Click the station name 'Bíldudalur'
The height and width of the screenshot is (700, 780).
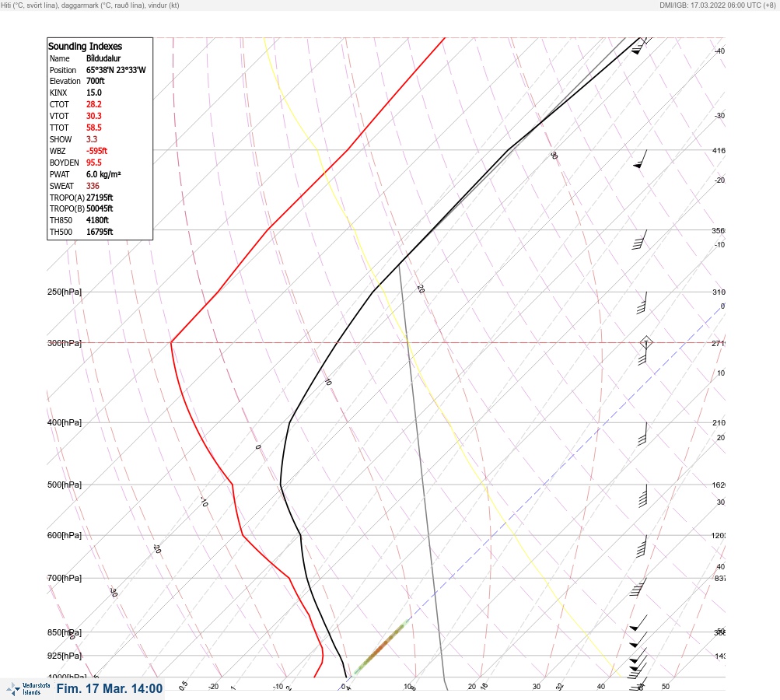click(x=103, y=58)
